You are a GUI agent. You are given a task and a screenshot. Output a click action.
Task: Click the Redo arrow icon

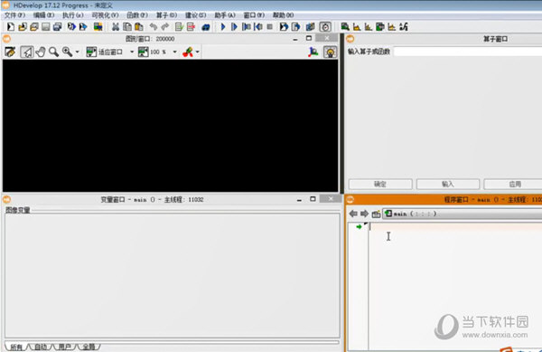point(165,26)
